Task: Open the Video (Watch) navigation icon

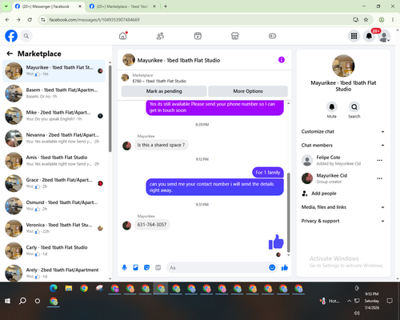Action: tap(198, 36)
